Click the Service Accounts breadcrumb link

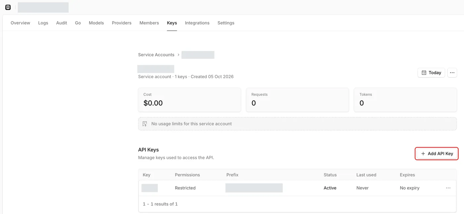pos(156,55)
